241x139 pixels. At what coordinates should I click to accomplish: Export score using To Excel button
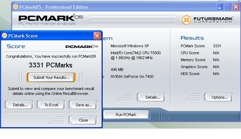click(x=51, y=105)
